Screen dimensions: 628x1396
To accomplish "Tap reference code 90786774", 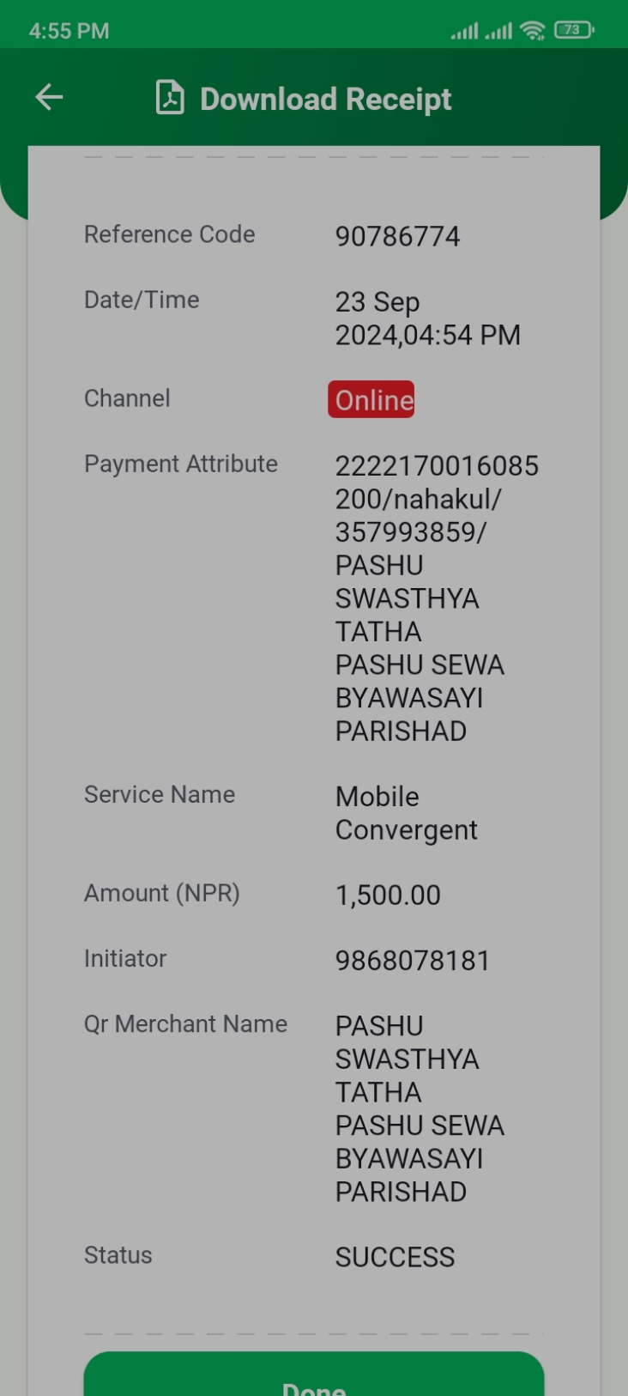I will point(397,236).
